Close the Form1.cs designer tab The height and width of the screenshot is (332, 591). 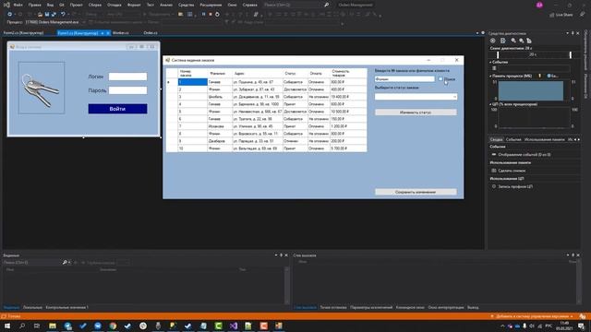point(108,33)
